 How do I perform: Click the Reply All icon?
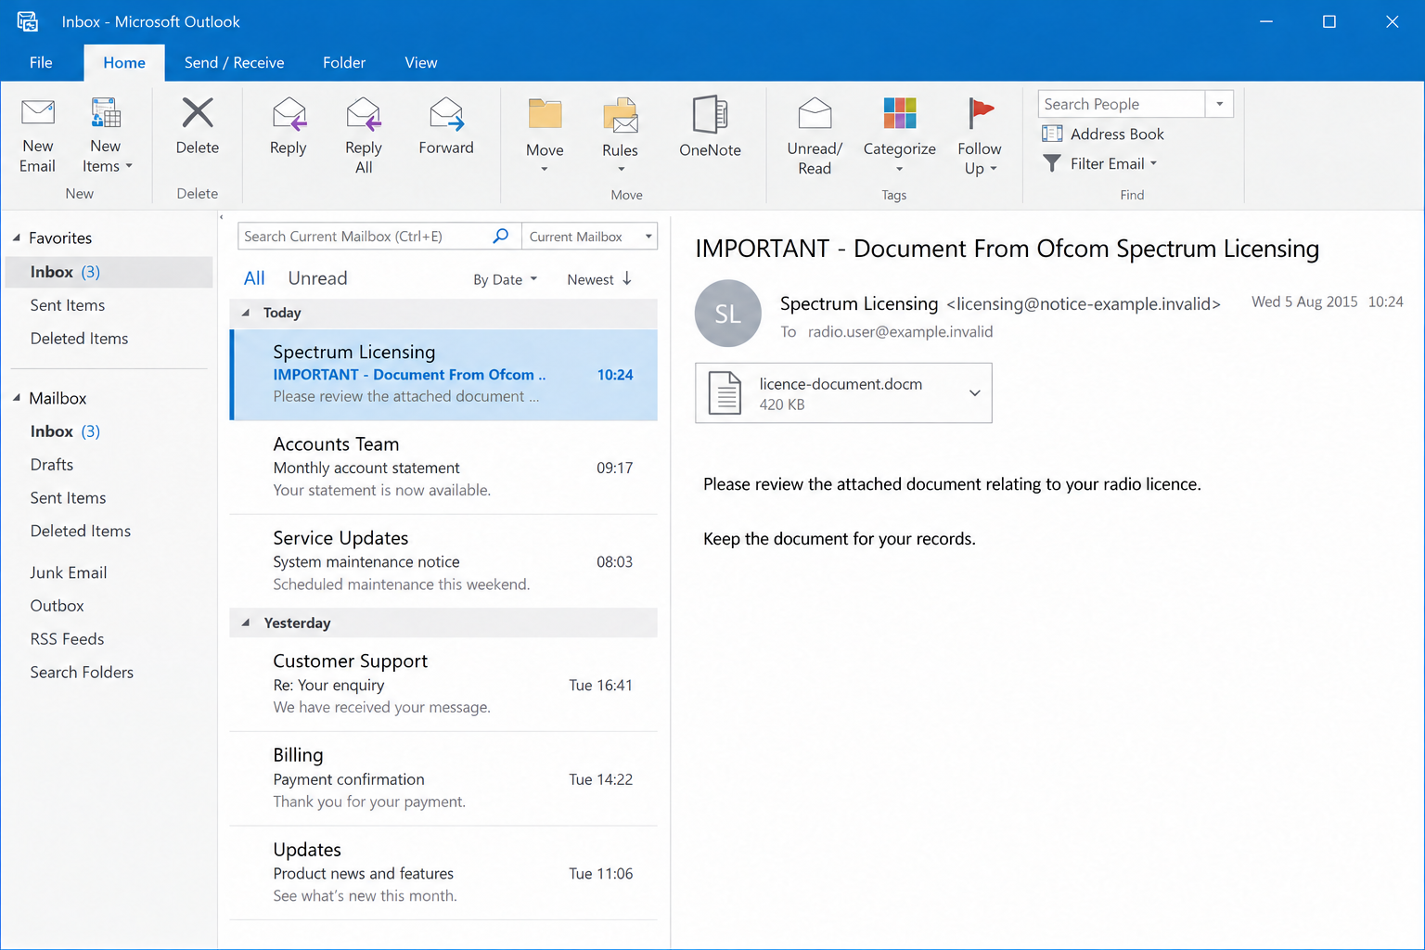point(364,113)
